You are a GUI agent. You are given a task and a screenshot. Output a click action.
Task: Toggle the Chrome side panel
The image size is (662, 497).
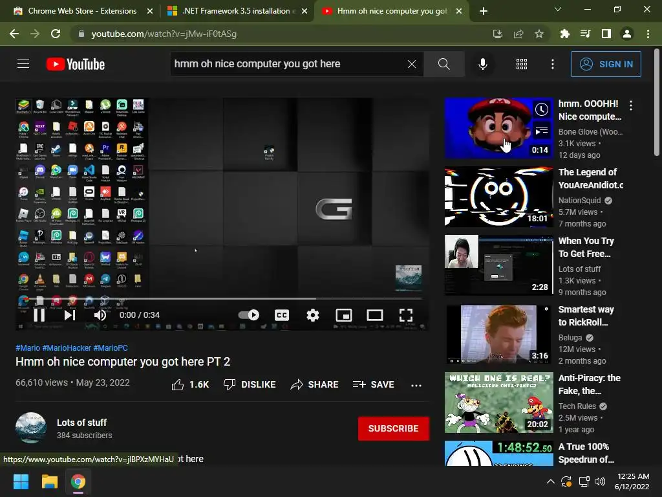(x=606, y=34)
